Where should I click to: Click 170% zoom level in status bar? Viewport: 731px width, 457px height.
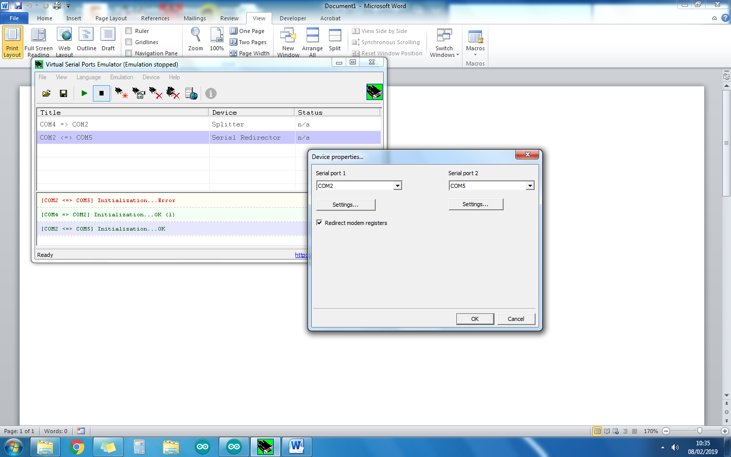click(x=651, y=431)
